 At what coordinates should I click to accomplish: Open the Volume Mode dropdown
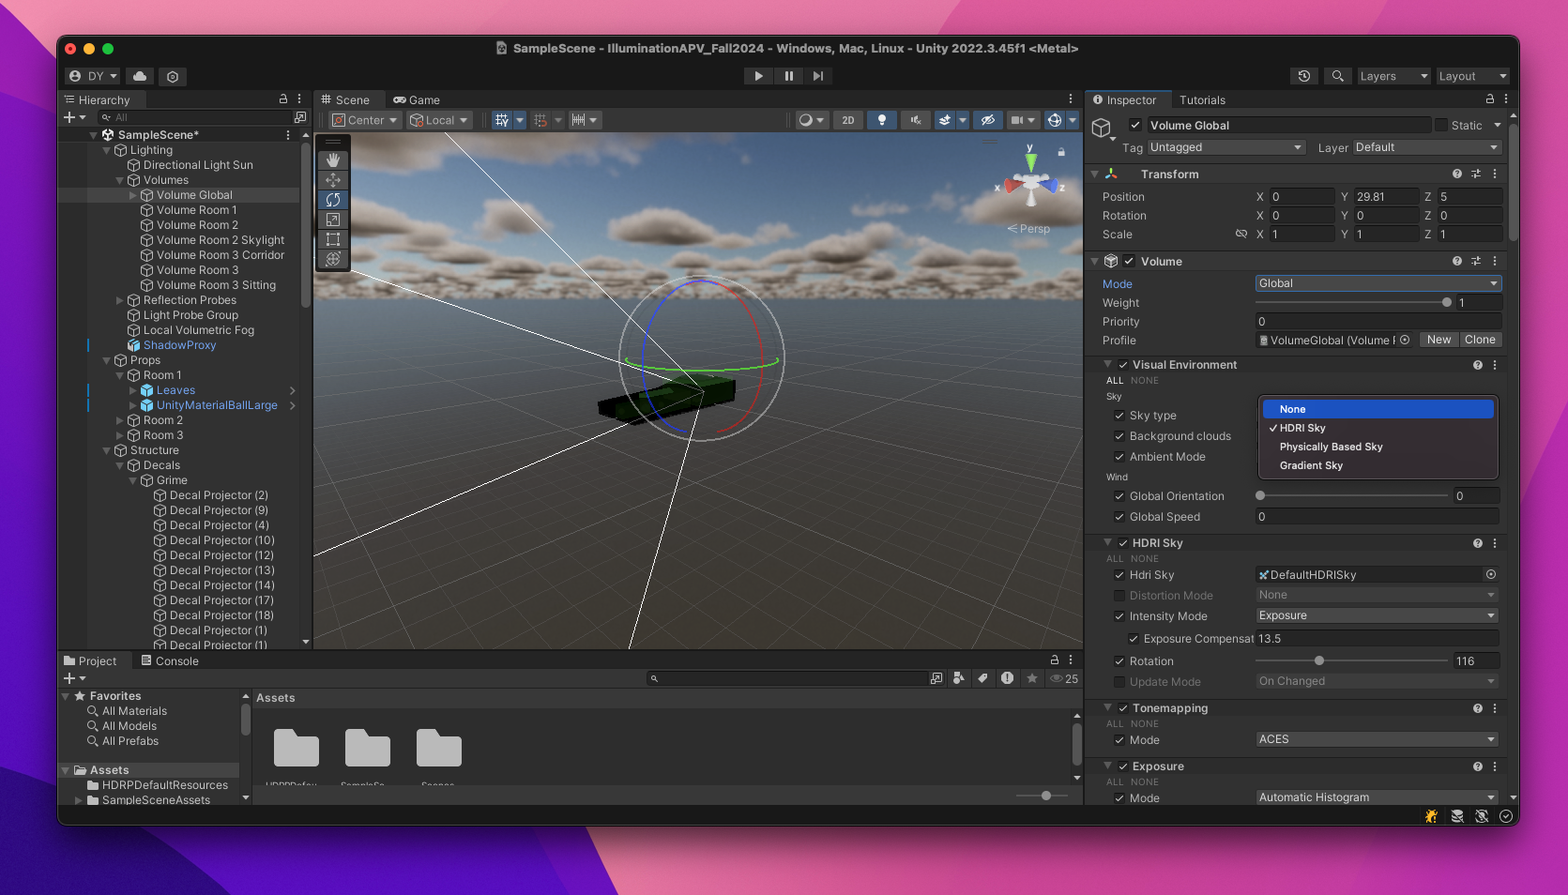pos(1378,283)
